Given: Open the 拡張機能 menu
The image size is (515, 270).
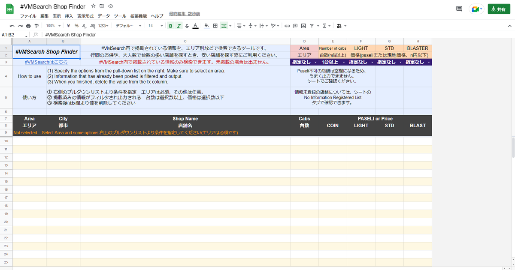Looking at the screenshot, I should click(x=138, y=16).
